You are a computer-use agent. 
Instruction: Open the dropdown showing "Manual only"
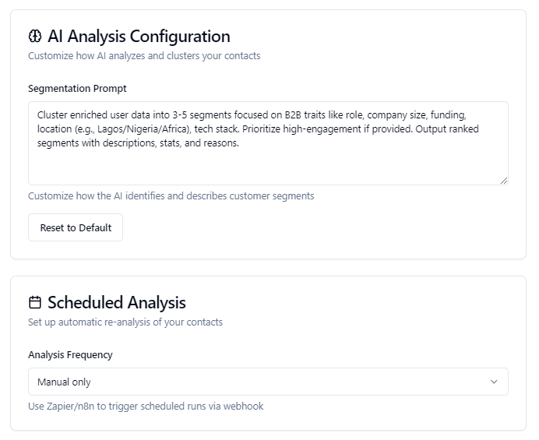point(268,382)
